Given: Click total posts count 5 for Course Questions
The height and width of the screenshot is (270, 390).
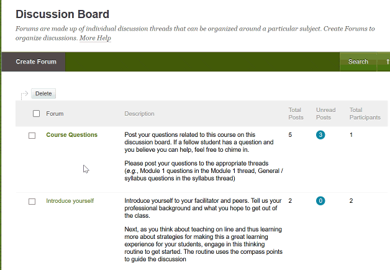Looking at the screenshot, I should [x=290, y=135].
